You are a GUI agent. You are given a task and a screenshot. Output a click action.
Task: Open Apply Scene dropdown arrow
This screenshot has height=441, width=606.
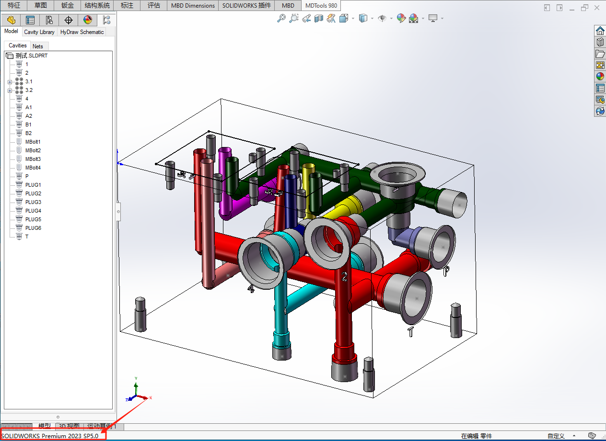pyautogui.click(x=423, y=19)
